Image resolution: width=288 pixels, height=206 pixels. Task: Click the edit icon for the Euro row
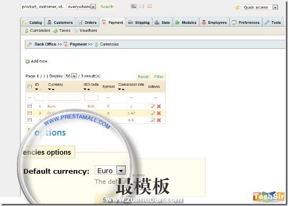pos(152,106)
